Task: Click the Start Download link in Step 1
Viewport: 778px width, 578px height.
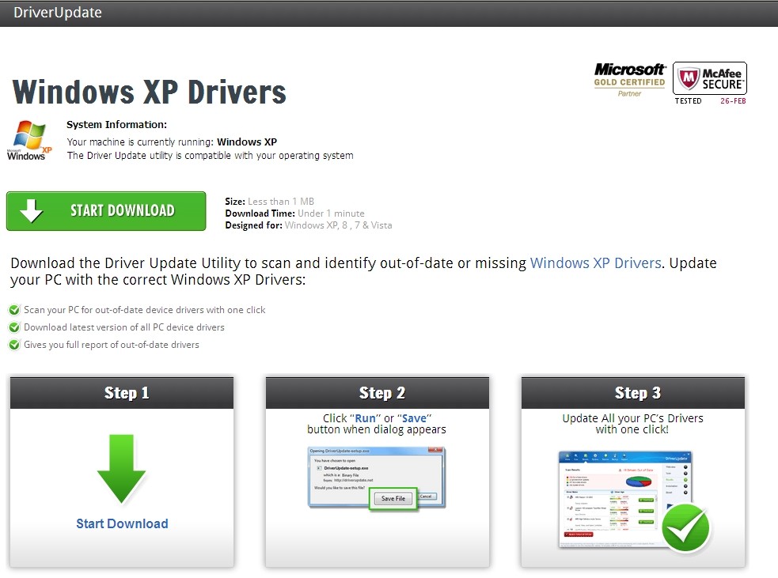Action: 122,523
